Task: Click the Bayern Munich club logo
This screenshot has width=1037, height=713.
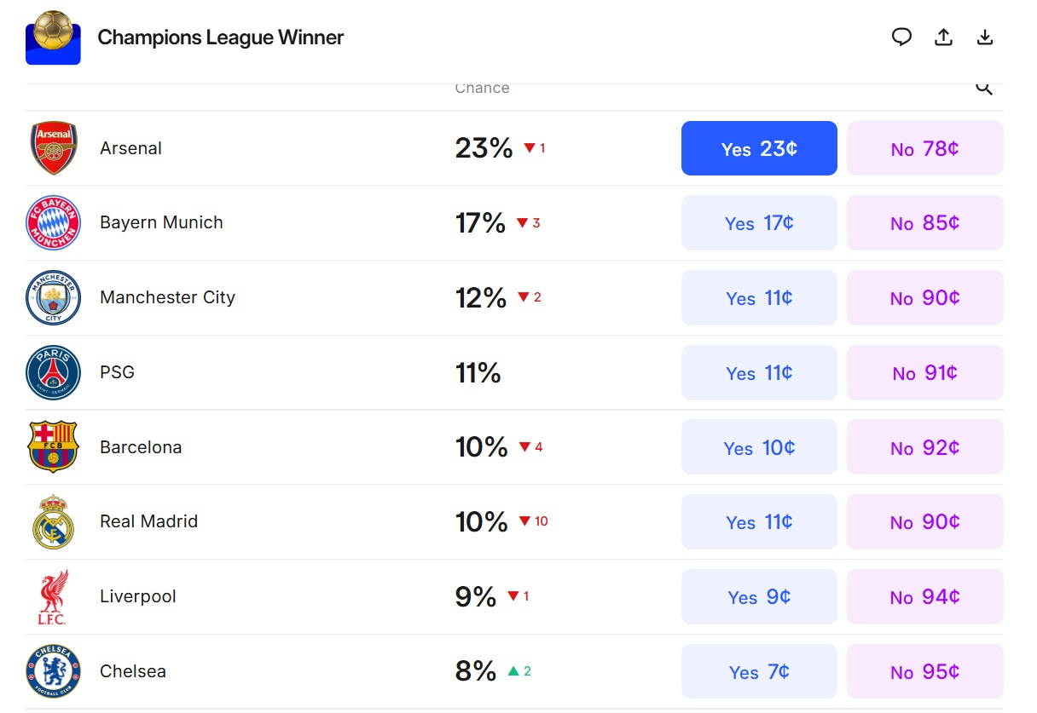Action: pyautogui.click(x=54, y=223)
